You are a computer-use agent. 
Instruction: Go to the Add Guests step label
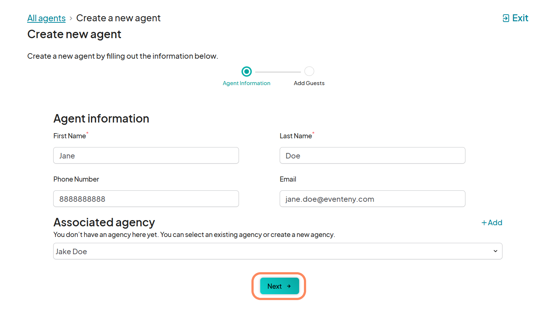pyautogui.click(x=309, y=83)
